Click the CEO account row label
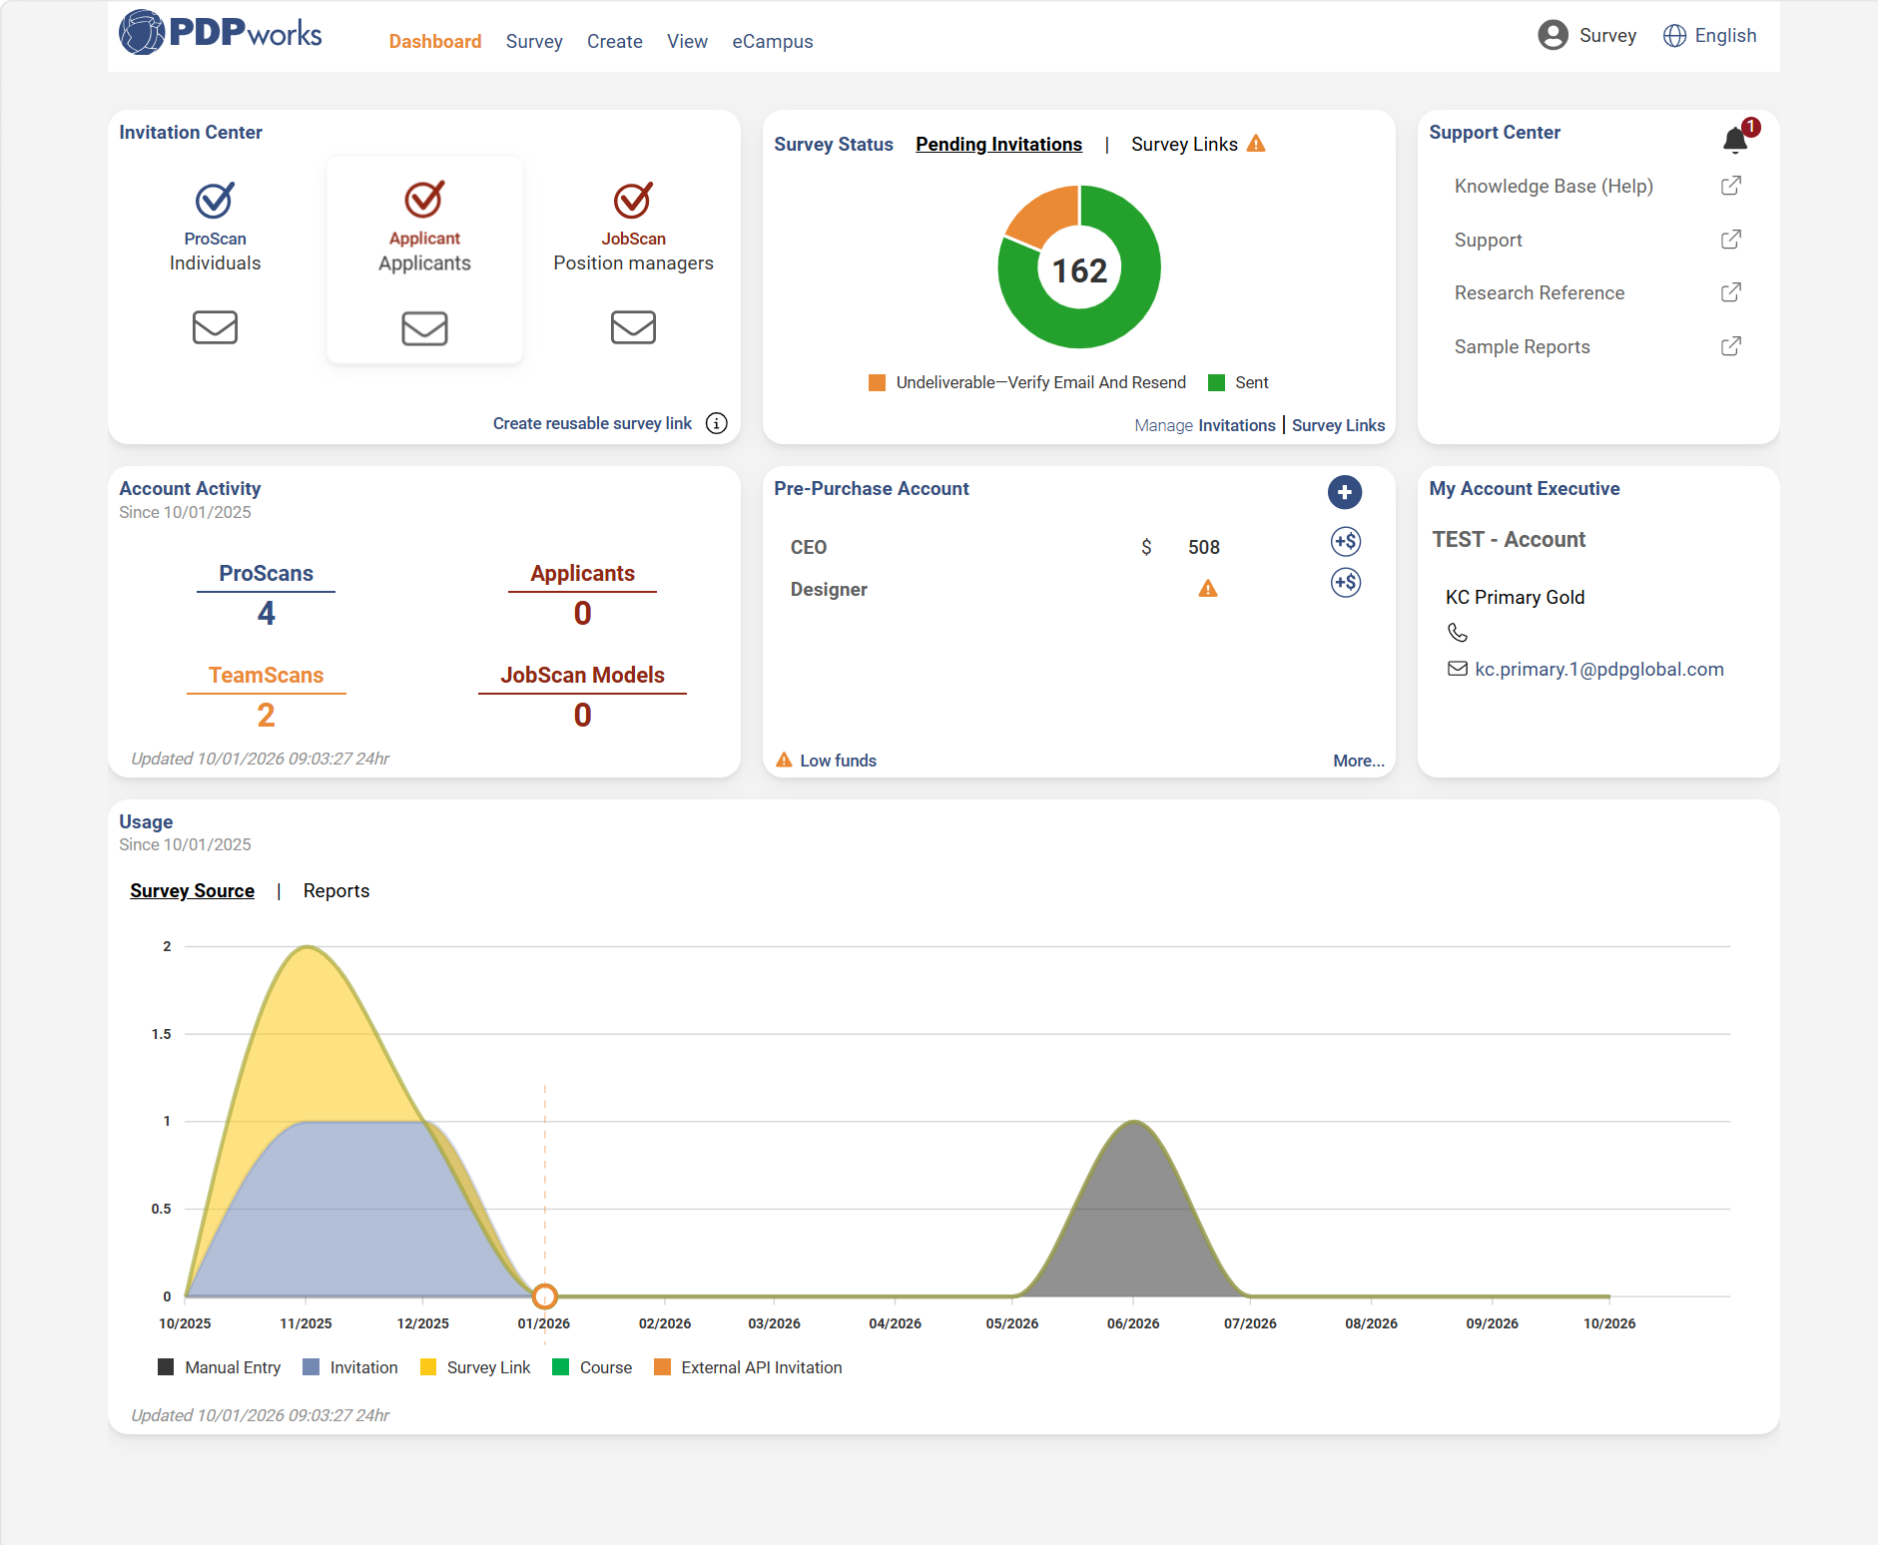1878x1545 pixels. click(809, 548)
